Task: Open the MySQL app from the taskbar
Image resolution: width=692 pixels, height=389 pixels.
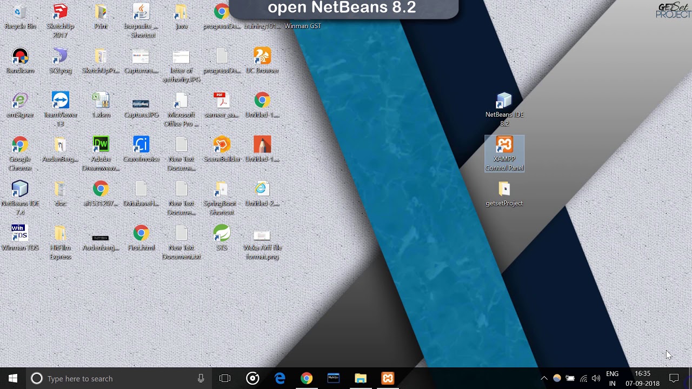Action: (x=334, y=378)
